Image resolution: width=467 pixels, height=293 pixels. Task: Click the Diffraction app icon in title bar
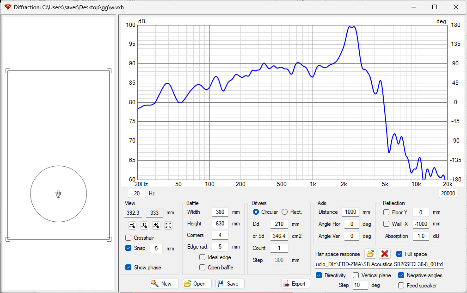click(x=7, y=7)
